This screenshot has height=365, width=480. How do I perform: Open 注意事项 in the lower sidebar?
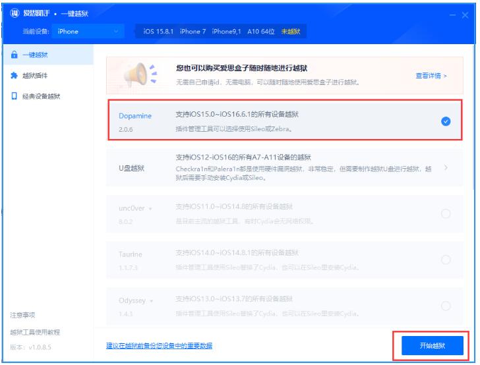23,314
